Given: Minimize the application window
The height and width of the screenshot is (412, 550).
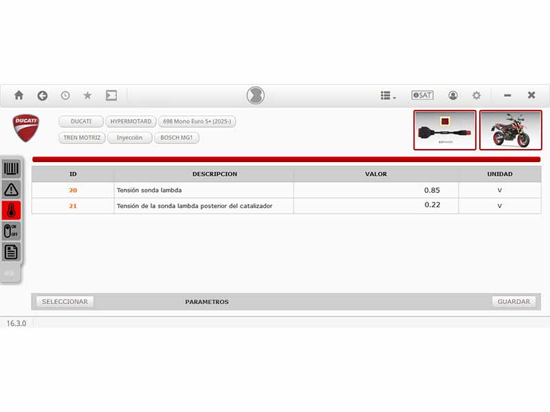Looking at the screenshot, I should pos(507,95).
